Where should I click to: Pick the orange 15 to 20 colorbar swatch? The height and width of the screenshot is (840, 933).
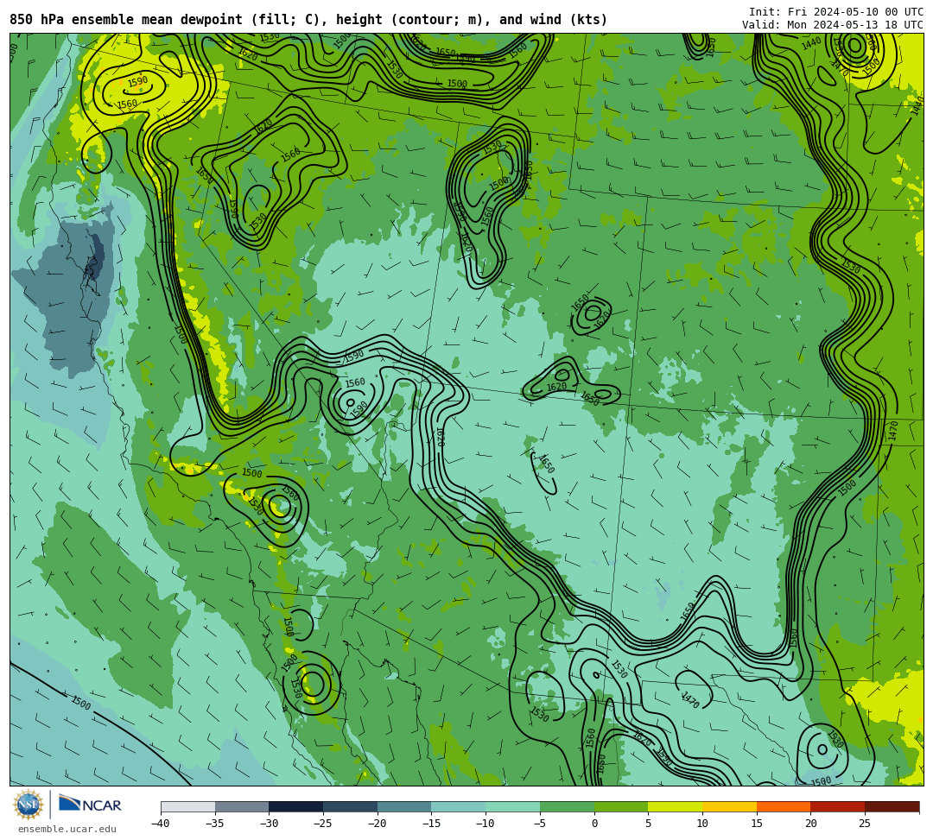[x=783, y=806]
